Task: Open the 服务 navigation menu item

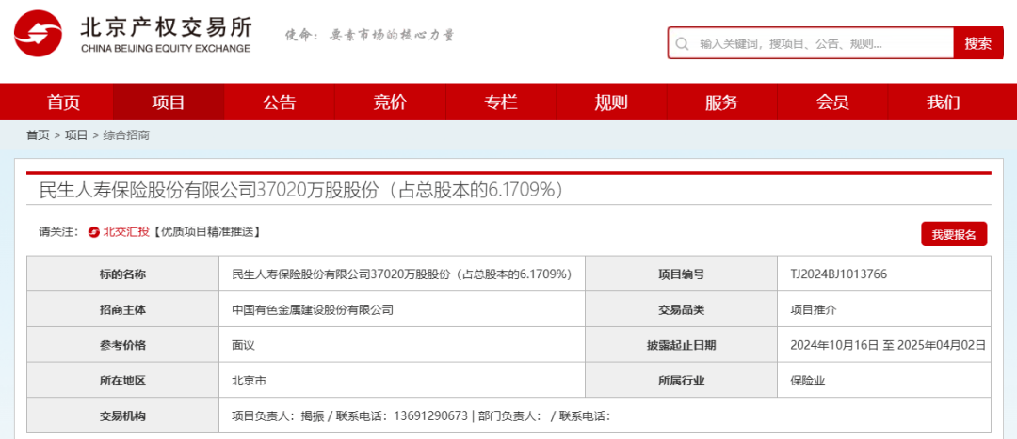Action: point(722,102)
